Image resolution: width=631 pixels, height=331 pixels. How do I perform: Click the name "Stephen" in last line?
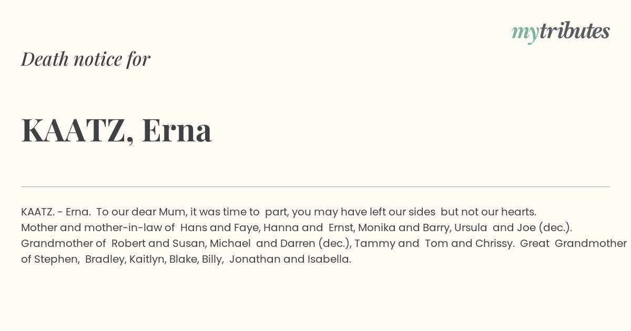pyautogui.click(x=56, y=259)
